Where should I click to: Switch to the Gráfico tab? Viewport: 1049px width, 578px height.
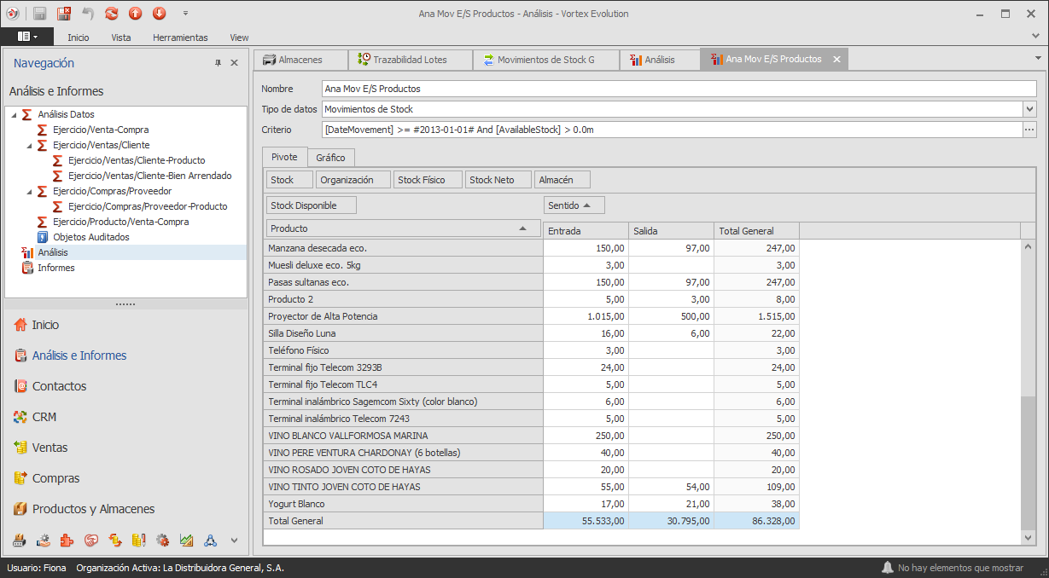[x=331, y=158]
